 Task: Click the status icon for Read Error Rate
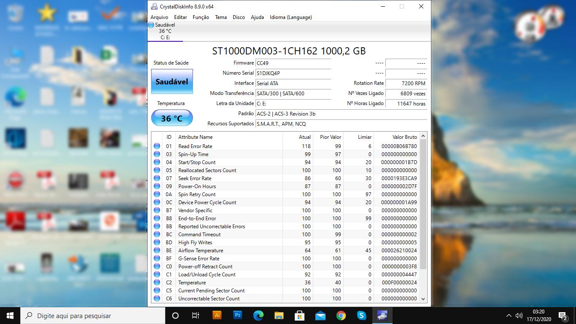coord(157,146)
